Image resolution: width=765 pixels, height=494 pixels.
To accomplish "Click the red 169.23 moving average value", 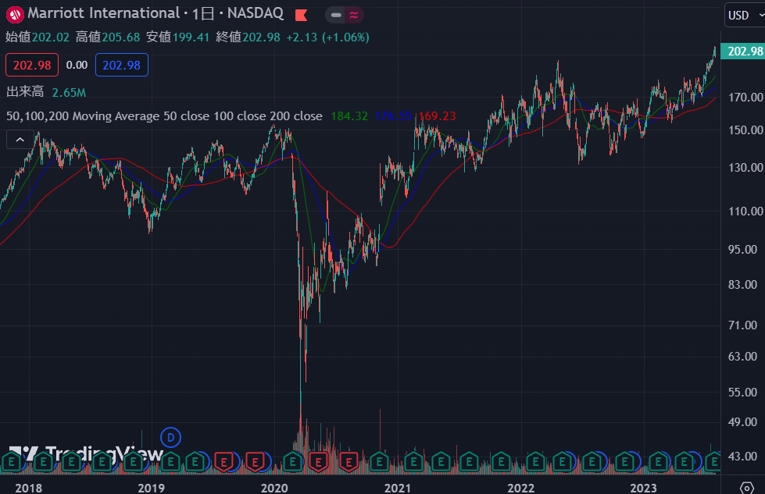I will click(x=437, y=116).
